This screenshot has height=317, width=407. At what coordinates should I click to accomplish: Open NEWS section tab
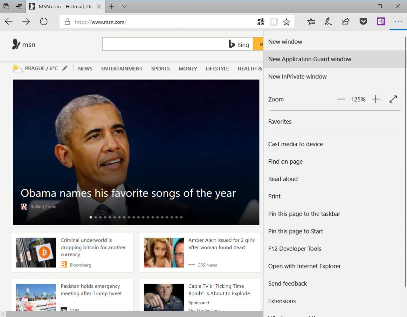click(85, 69)
